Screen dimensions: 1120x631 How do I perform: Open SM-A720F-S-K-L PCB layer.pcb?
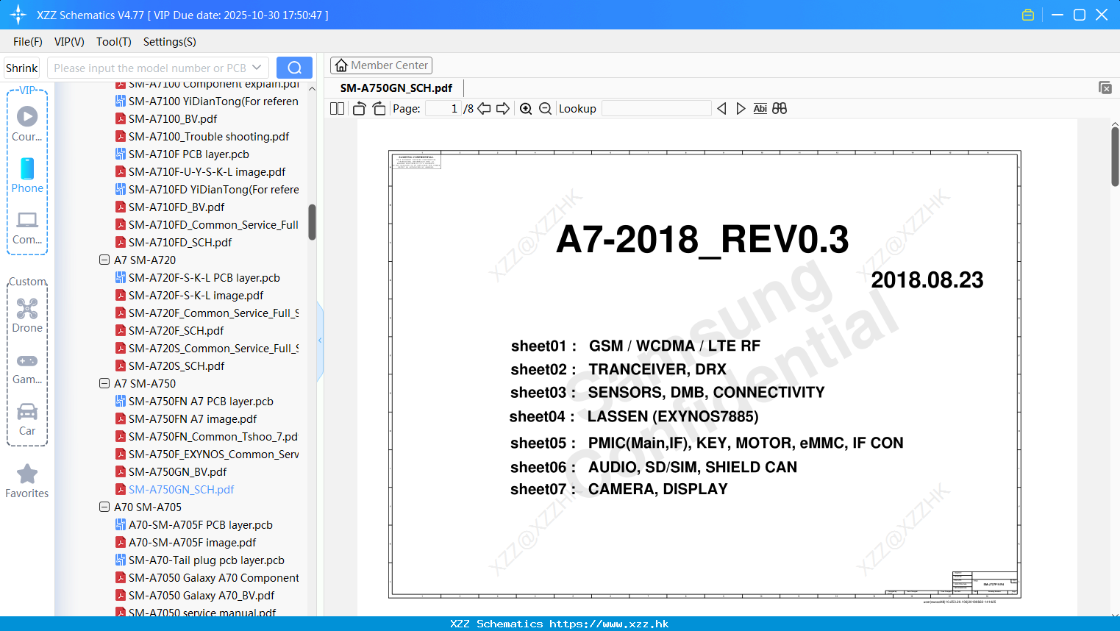(x=204, y=277)
